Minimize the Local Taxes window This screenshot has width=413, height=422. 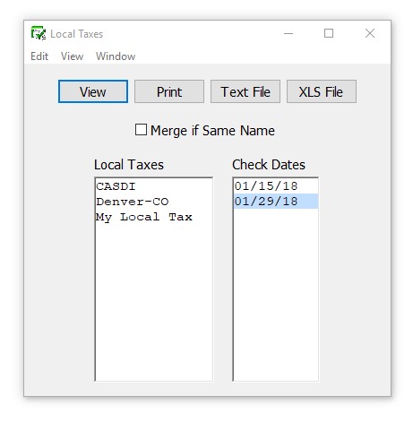pos(288,33)
